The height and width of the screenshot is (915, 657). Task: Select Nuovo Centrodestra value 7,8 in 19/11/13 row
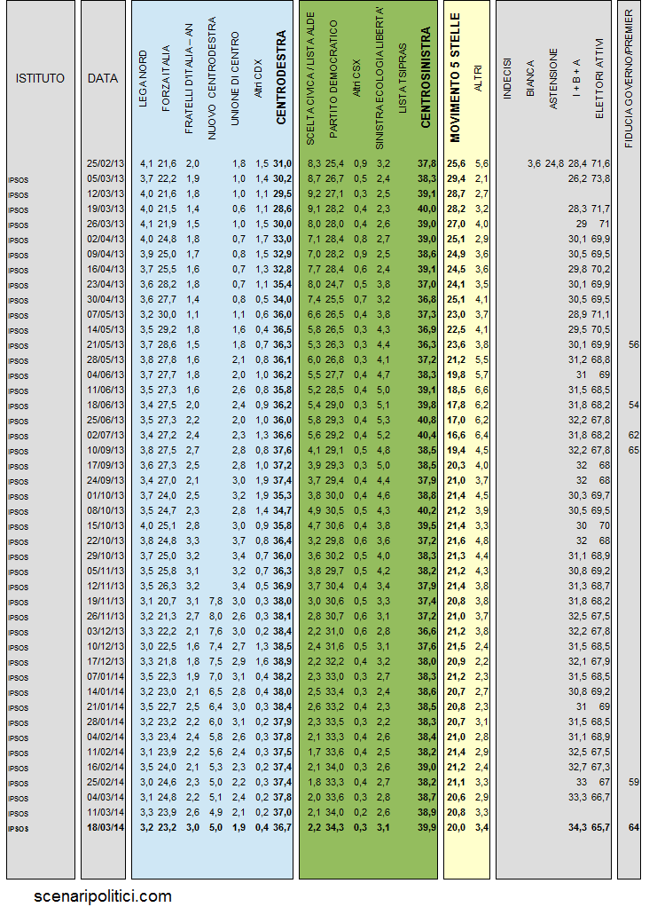point(215,602)
